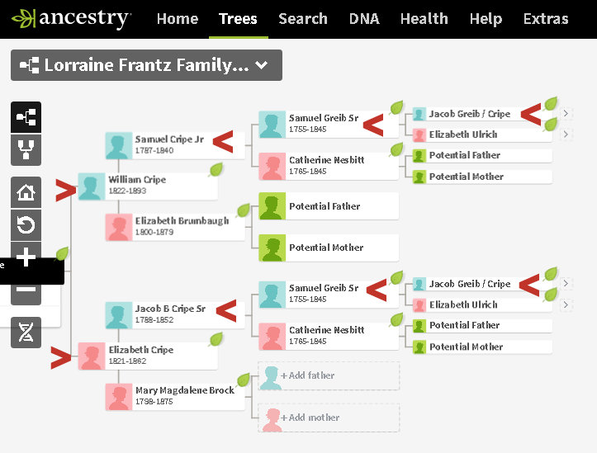Click the recenter tree icon

click(26, 225)
